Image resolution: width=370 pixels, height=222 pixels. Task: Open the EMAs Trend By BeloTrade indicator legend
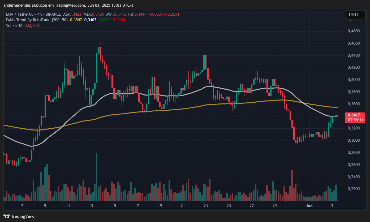pyautogui.click(x=37, y=20)
